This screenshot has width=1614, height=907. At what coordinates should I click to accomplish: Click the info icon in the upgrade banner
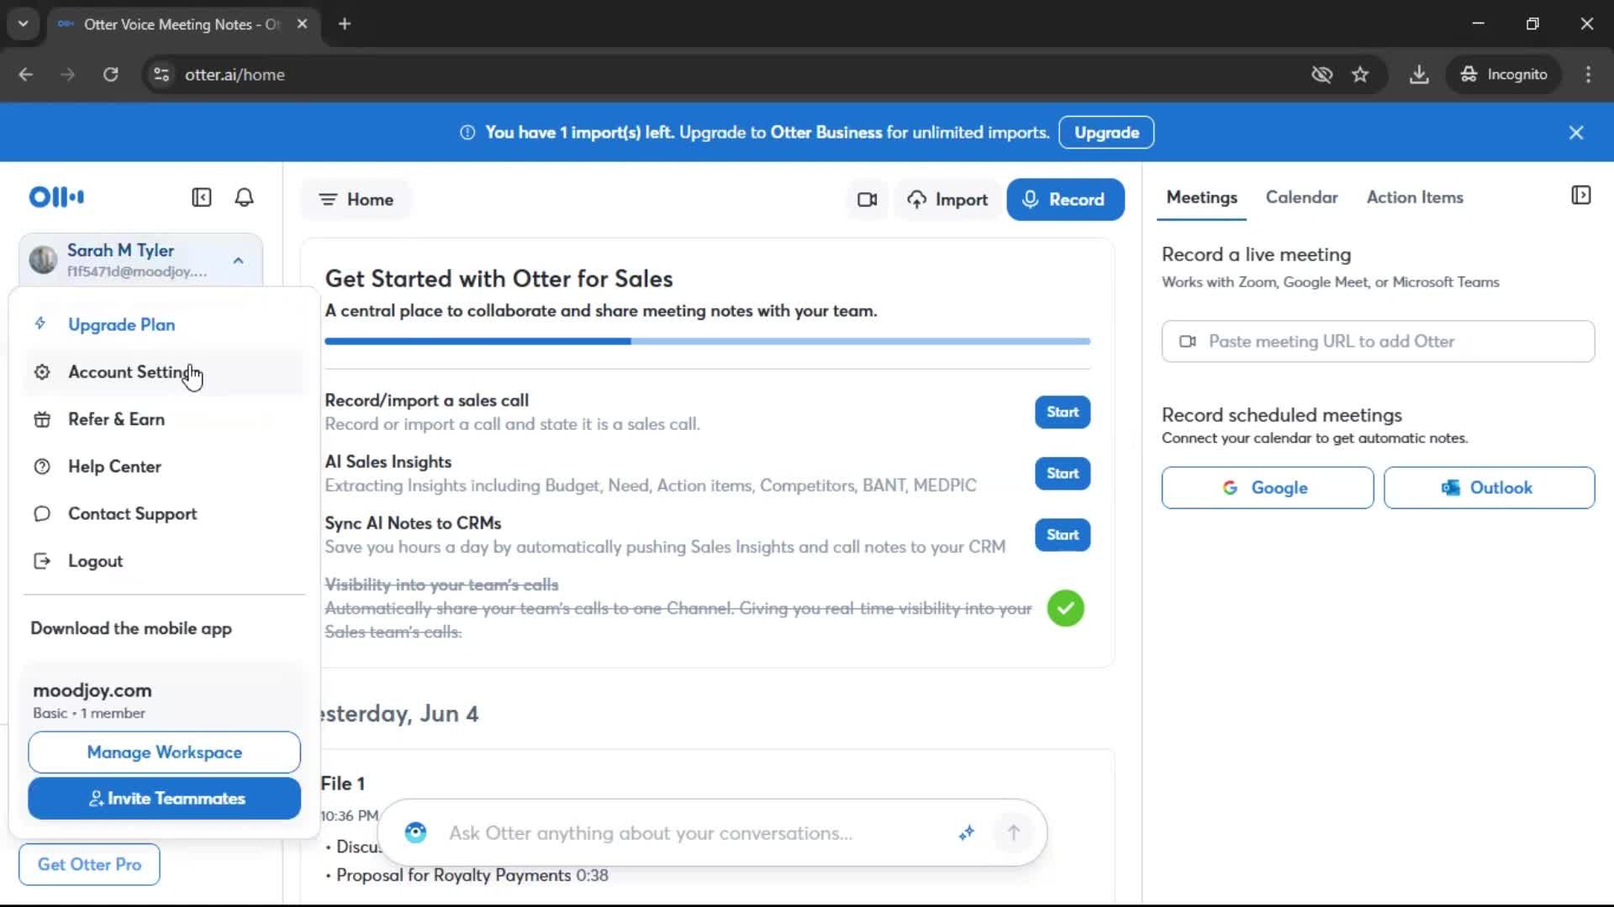click(x=467, y=133)
